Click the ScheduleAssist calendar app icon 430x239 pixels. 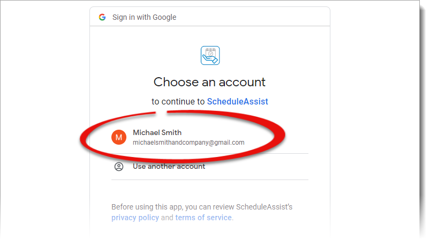tap(210, 56)
